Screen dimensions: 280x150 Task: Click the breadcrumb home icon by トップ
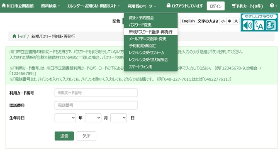(14, 36)
